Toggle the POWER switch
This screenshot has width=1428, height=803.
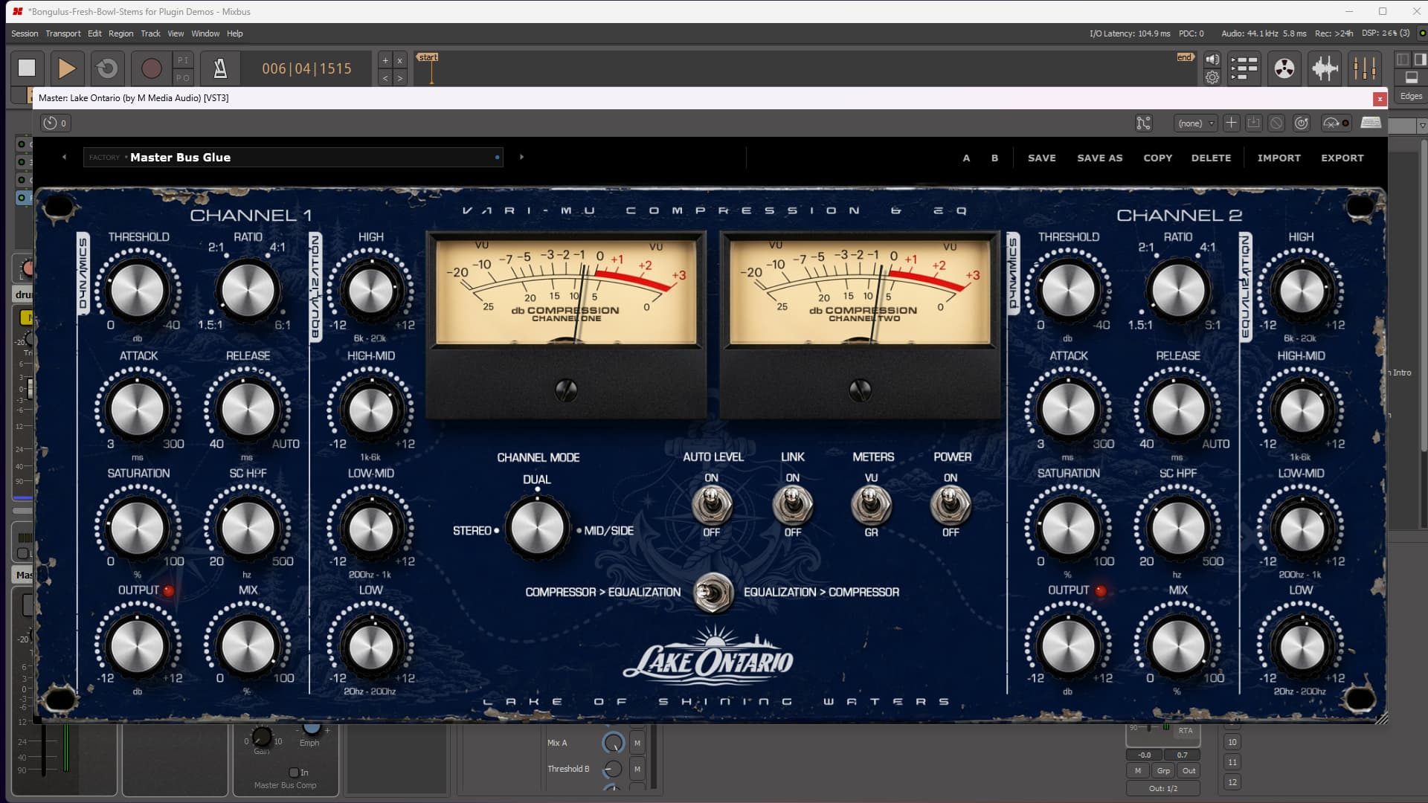(951, 506)
